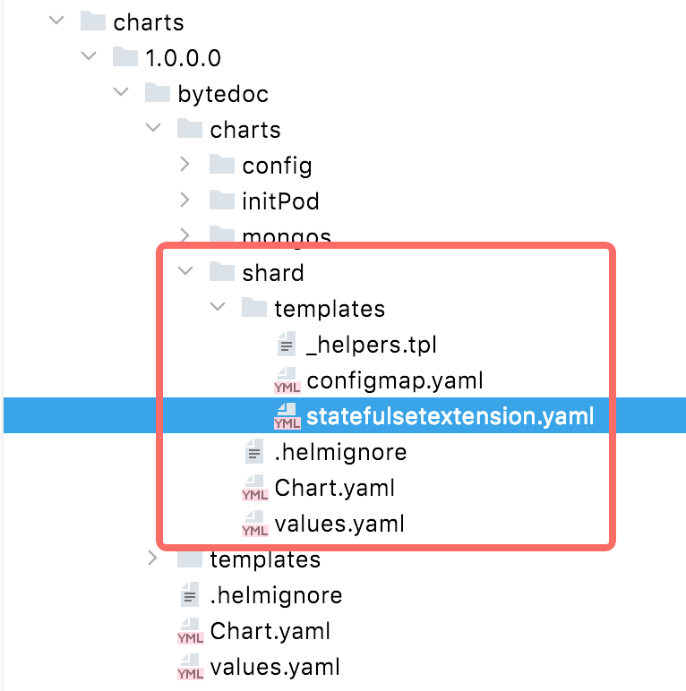Expand the initPod folder arrow
The image size is (686, 691).
pos(184,200)
